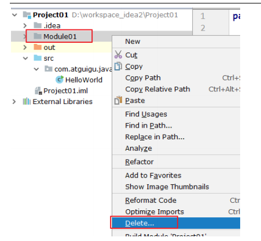
Task: Select the out folder name
Action: click(x=49, y=47)
